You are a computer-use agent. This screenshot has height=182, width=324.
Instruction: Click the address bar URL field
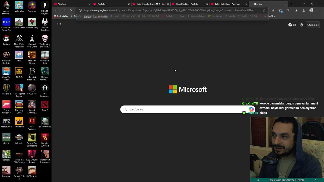[169, 10]
